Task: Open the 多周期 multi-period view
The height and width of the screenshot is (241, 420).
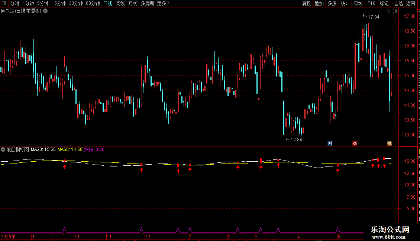Action: click(147, 3)
